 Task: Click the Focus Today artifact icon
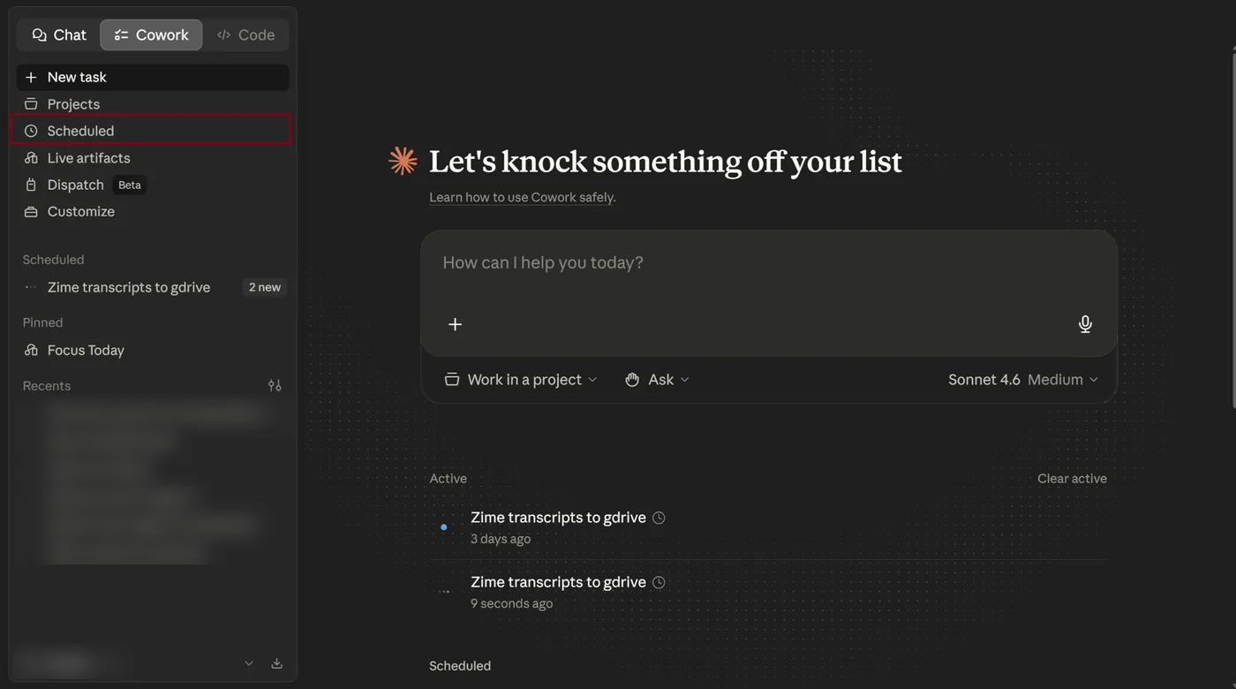tap(31, 350)
